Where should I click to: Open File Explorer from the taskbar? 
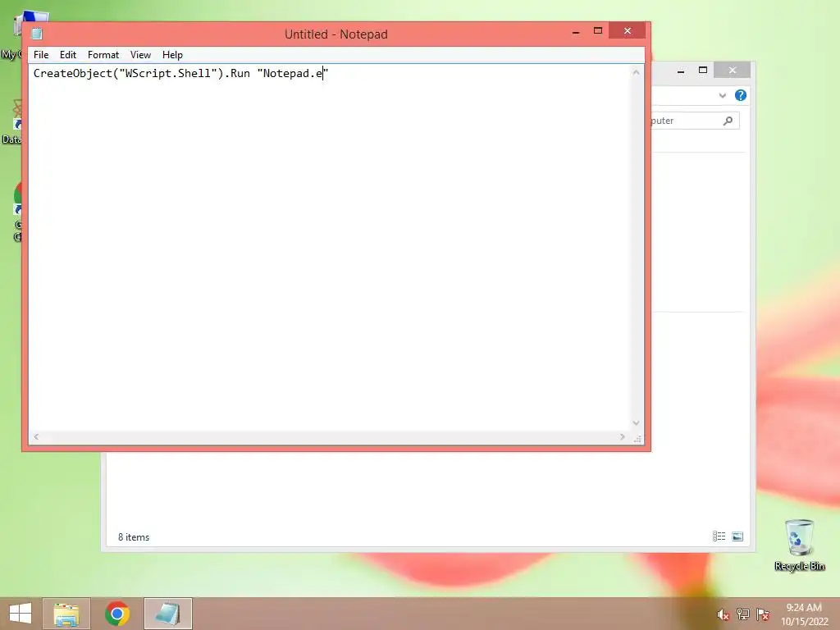66,614
